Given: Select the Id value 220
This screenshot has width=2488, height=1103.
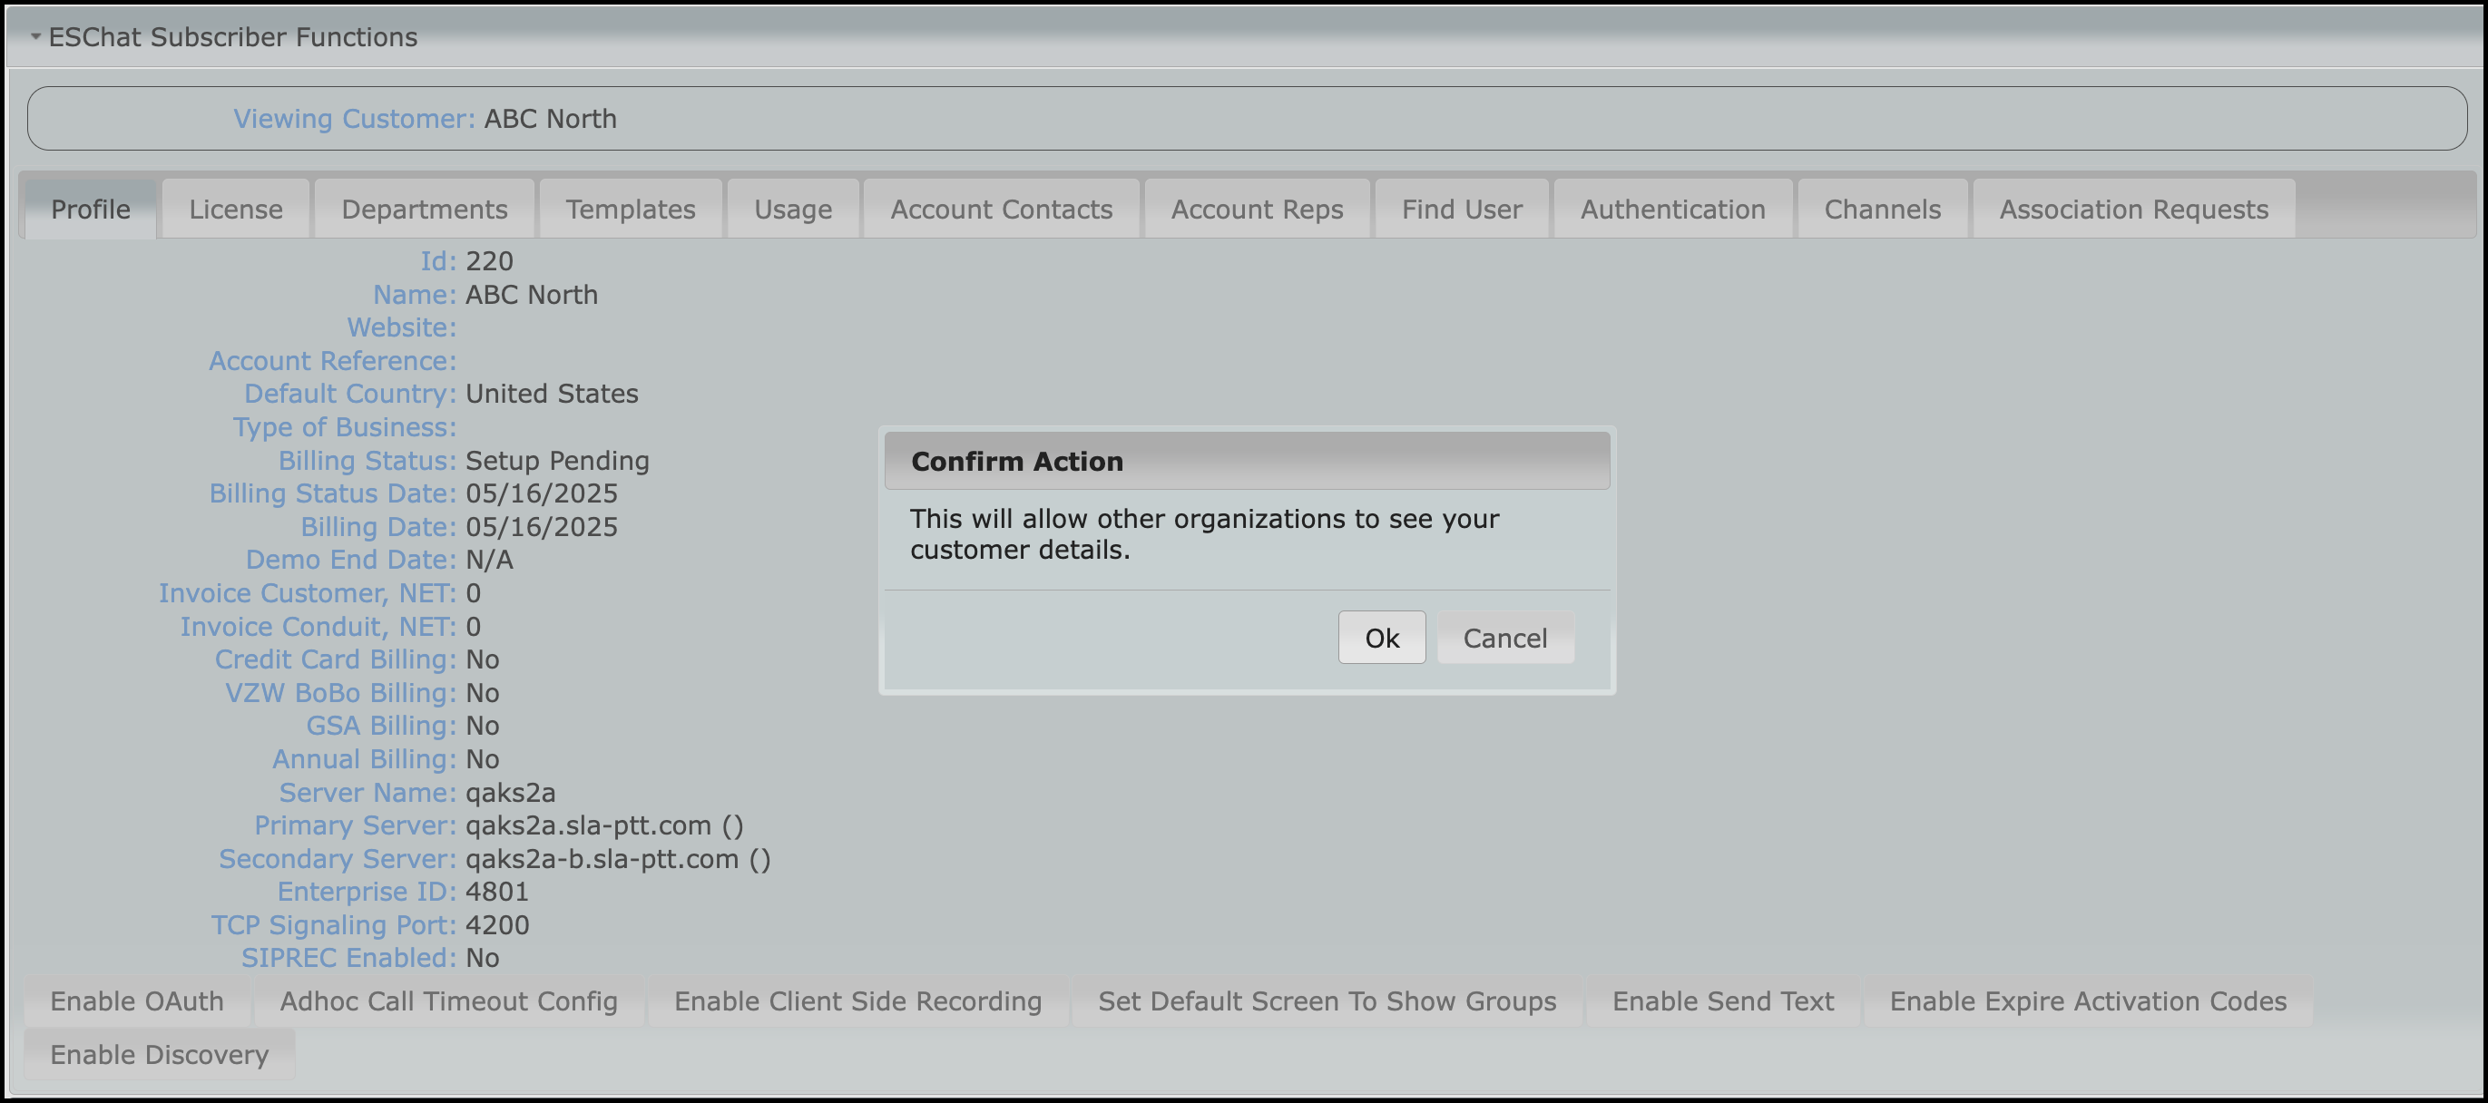Looking at the screenshot, I should coord(490,260).
